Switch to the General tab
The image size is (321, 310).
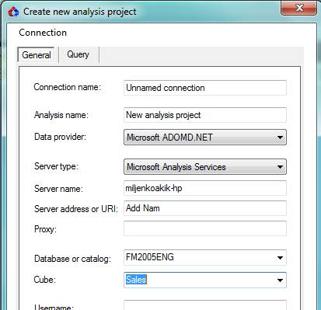click(36, 55)
